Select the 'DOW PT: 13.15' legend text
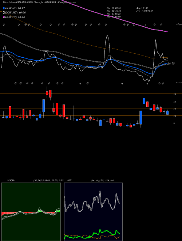 click(15, 17)
